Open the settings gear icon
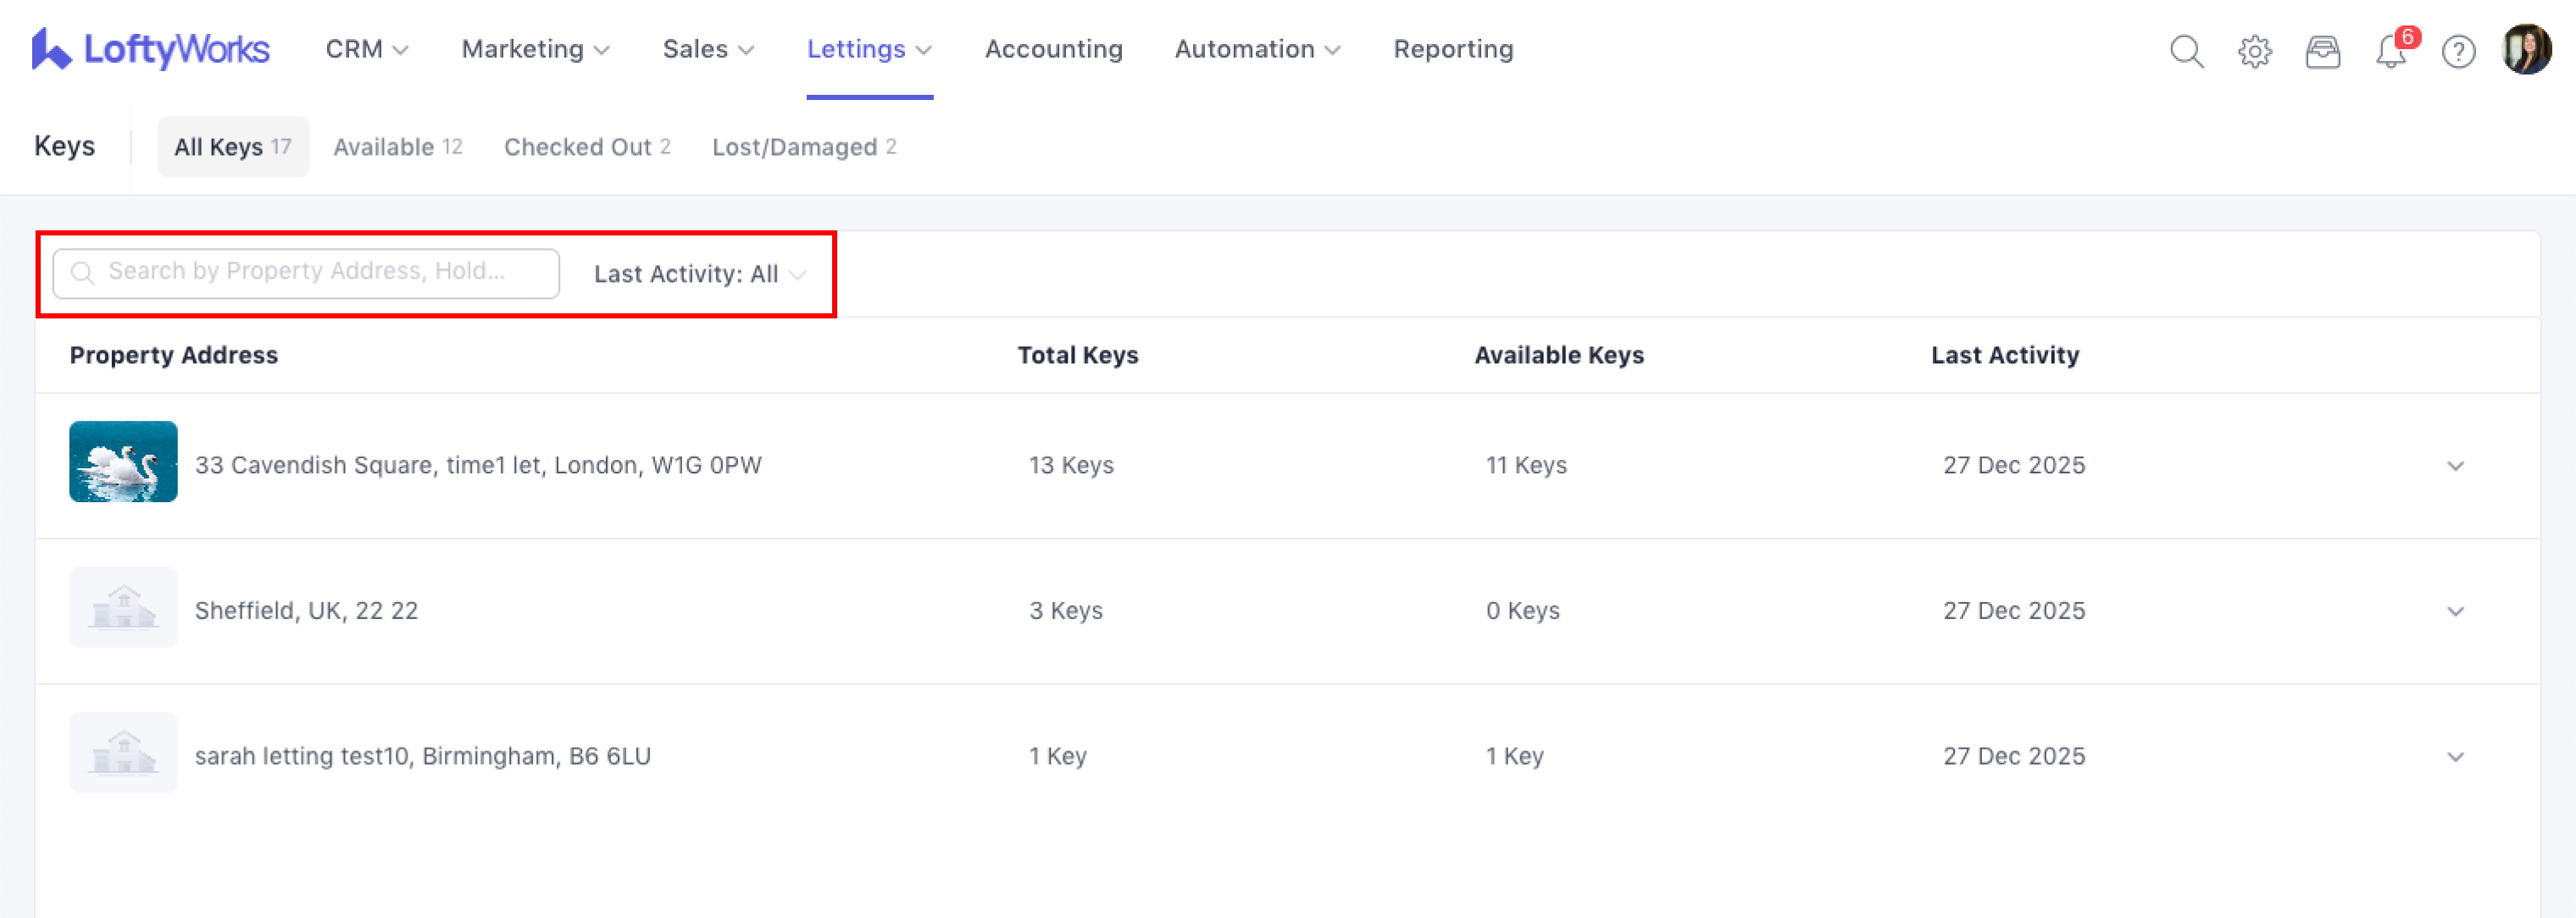Viewport: 2576px width, 918px height. (2254, 51)
